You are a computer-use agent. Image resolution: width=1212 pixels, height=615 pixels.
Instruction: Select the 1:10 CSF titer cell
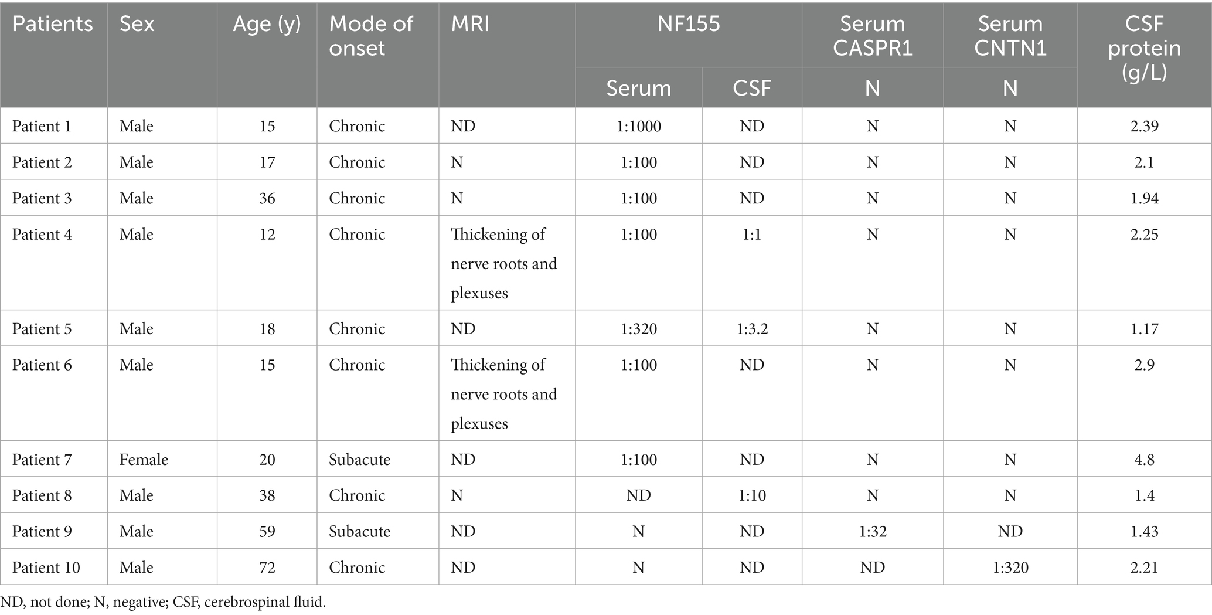752,495
